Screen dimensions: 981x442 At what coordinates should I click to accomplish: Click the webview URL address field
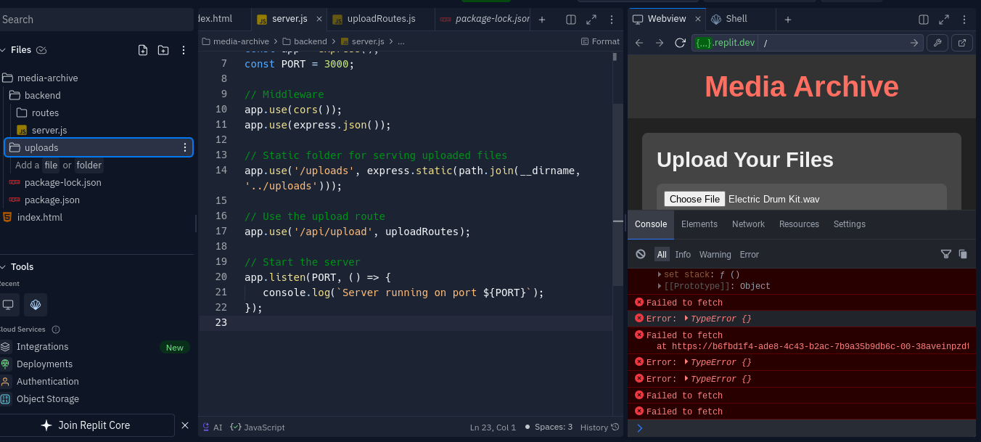834,43
